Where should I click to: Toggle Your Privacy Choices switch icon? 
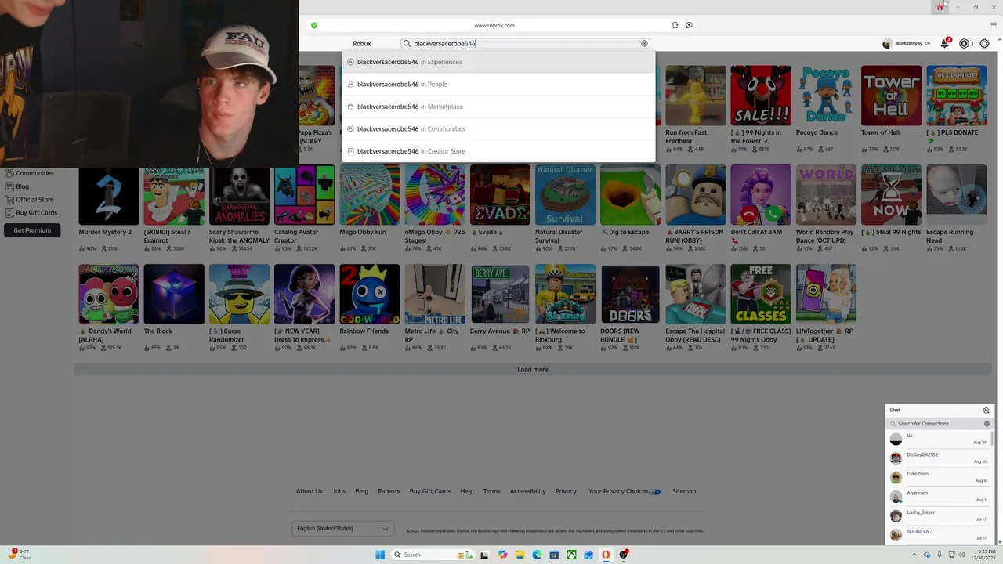click(x=655, y=492)
